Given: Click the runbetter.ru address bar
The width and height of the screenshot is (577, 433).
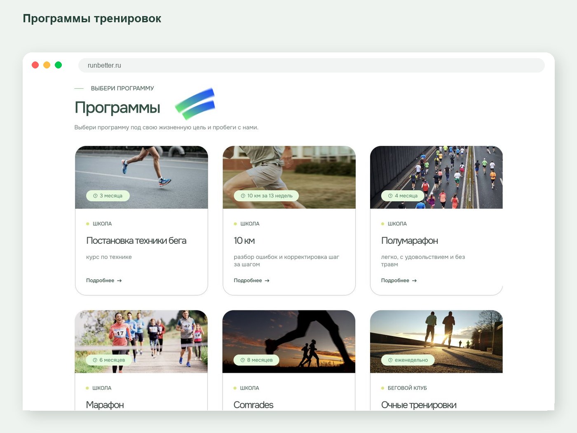Looking at the screenshot, I should pos(311,65).
